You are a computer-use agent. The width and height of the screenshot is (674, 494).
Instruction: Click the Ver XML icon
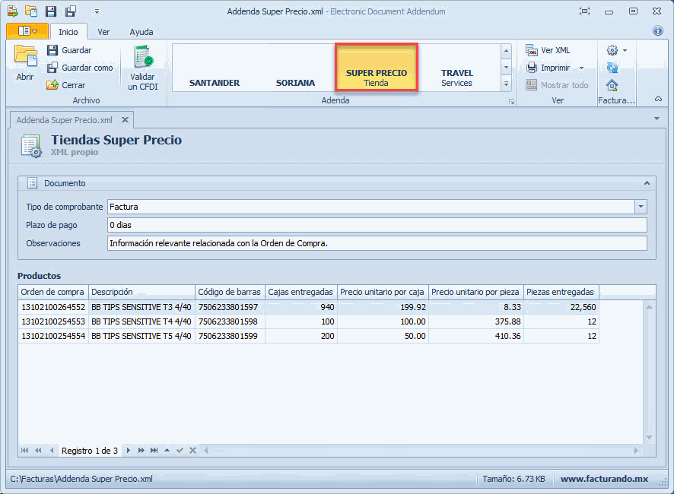click(x=533, y=50)
